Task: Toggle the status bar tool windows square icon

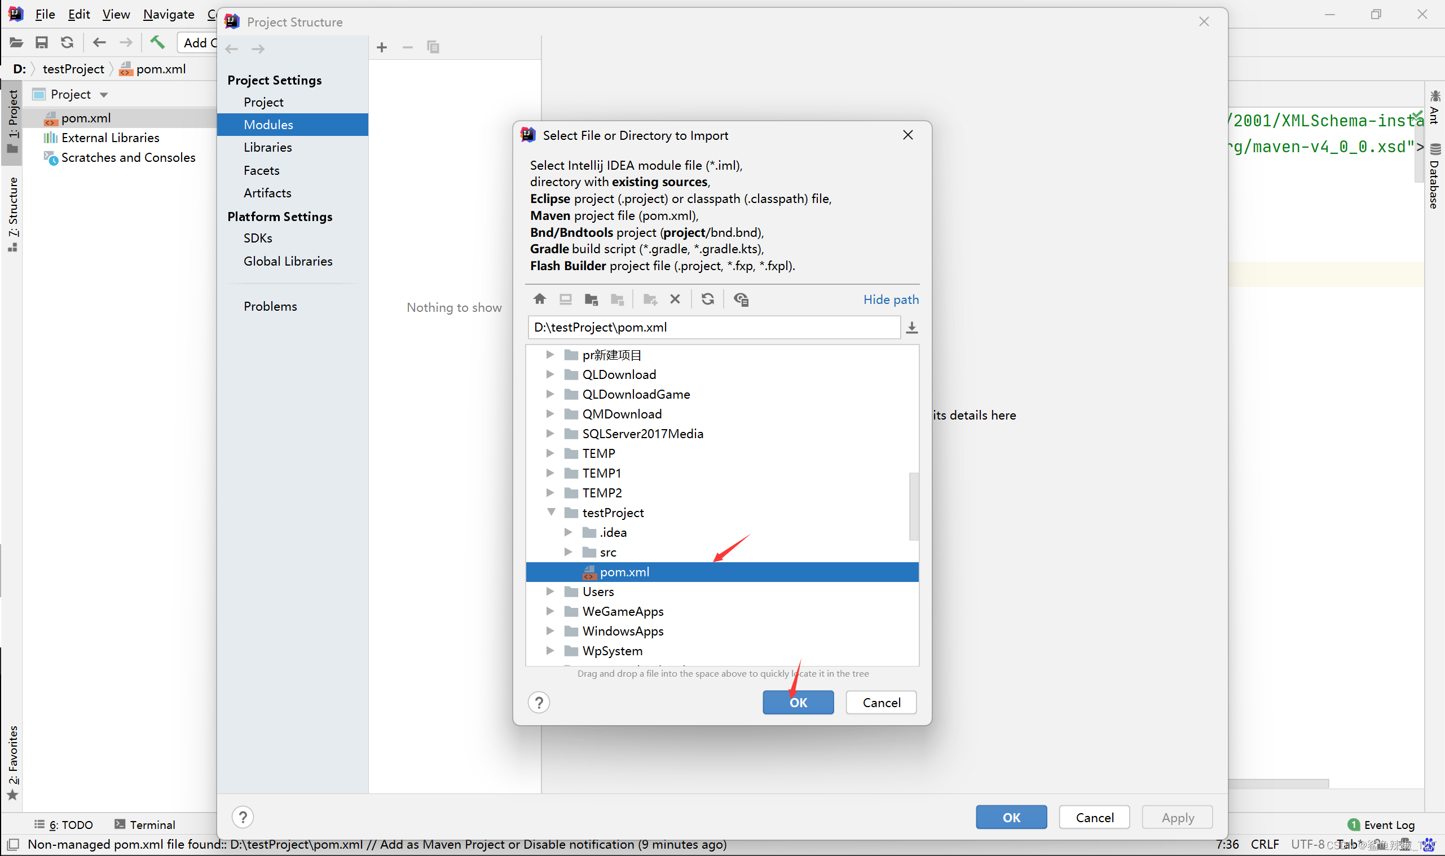Action: (x=13, y=844)
